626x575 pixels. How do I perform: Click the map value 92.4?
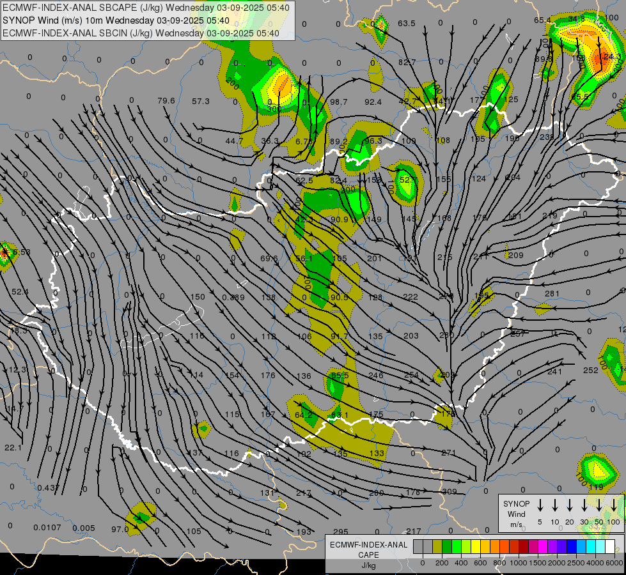(x=373, y=102)
